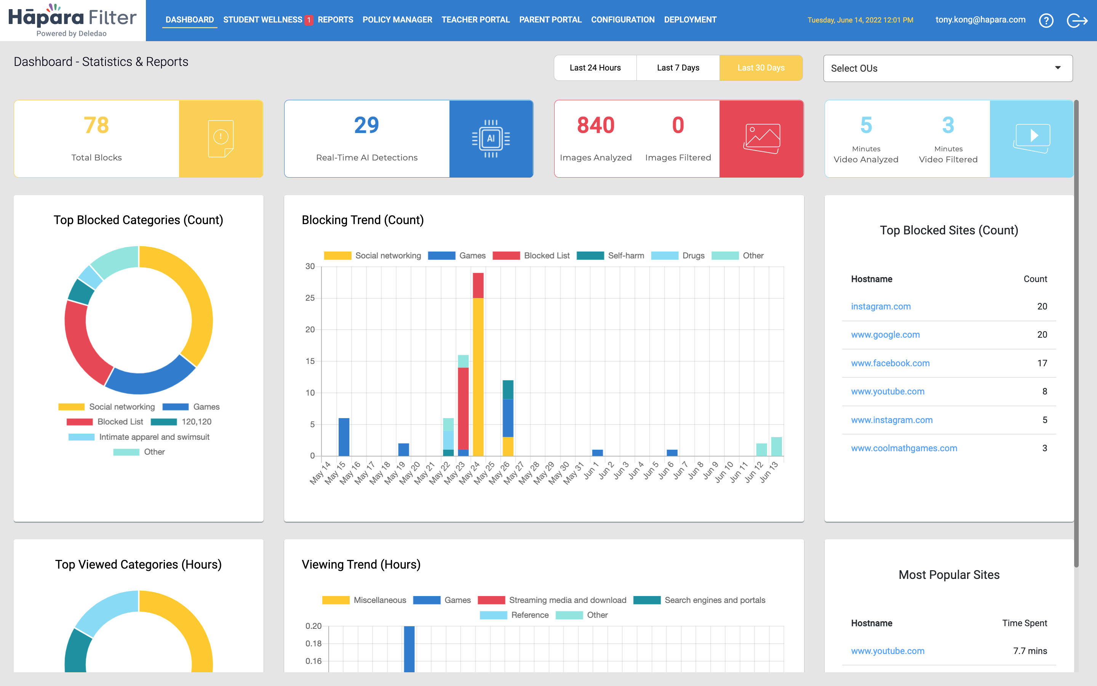
Task: Click the Video Analyzed play icon
Action: 1032,138
